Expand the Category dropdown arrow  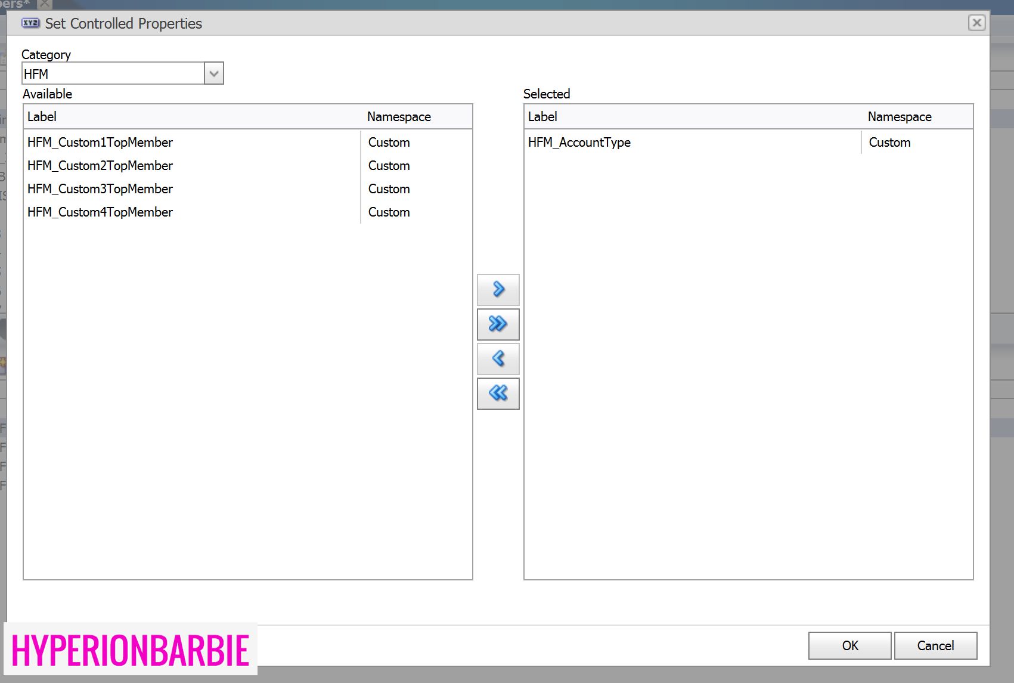pos(214,74)
